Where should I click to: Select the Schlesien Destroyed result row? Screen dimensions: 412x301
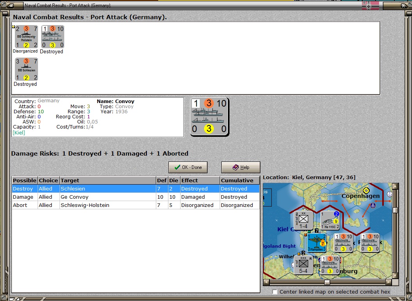(136, 189)
